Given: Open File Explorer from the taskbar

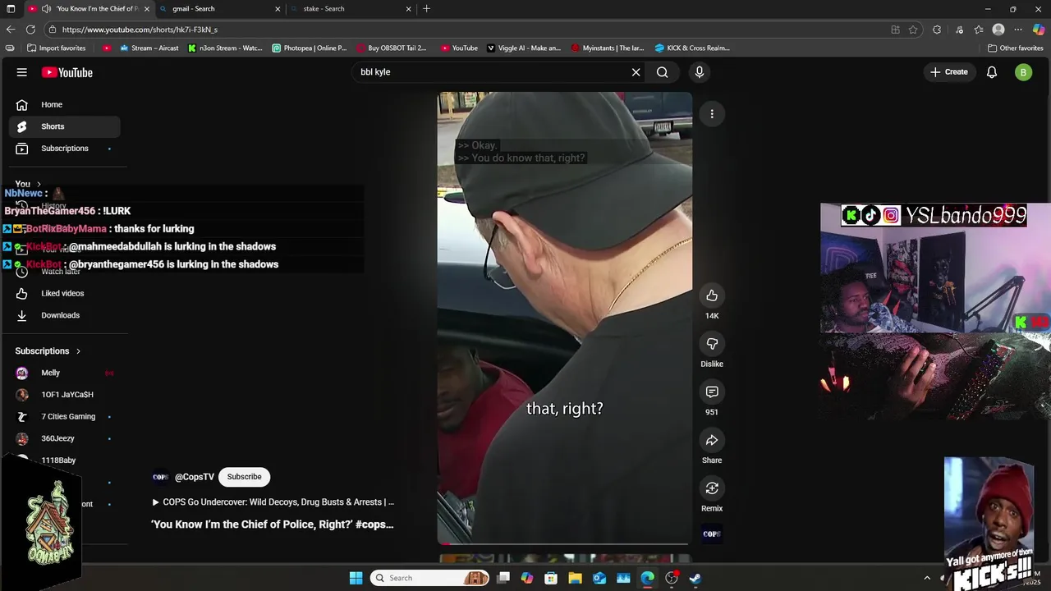Looking at the screenshot, I should coord(575,578).
